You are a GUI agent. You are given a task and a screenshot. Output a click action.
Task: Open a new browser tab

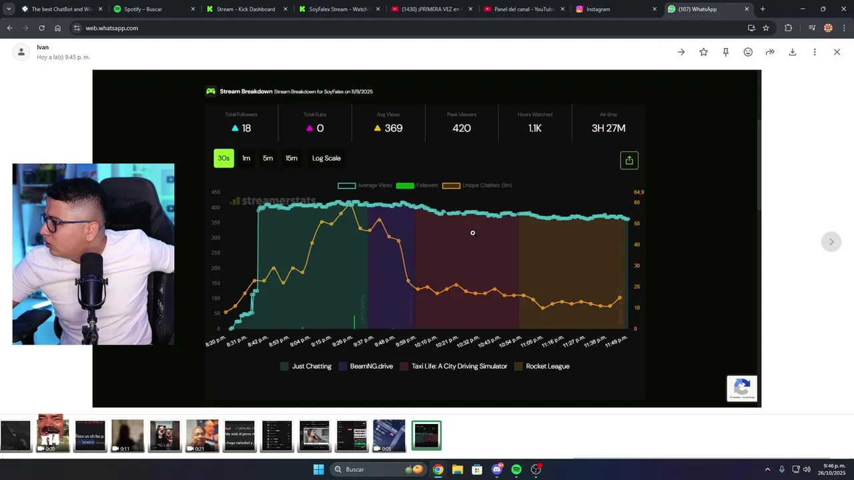[763, 9]
